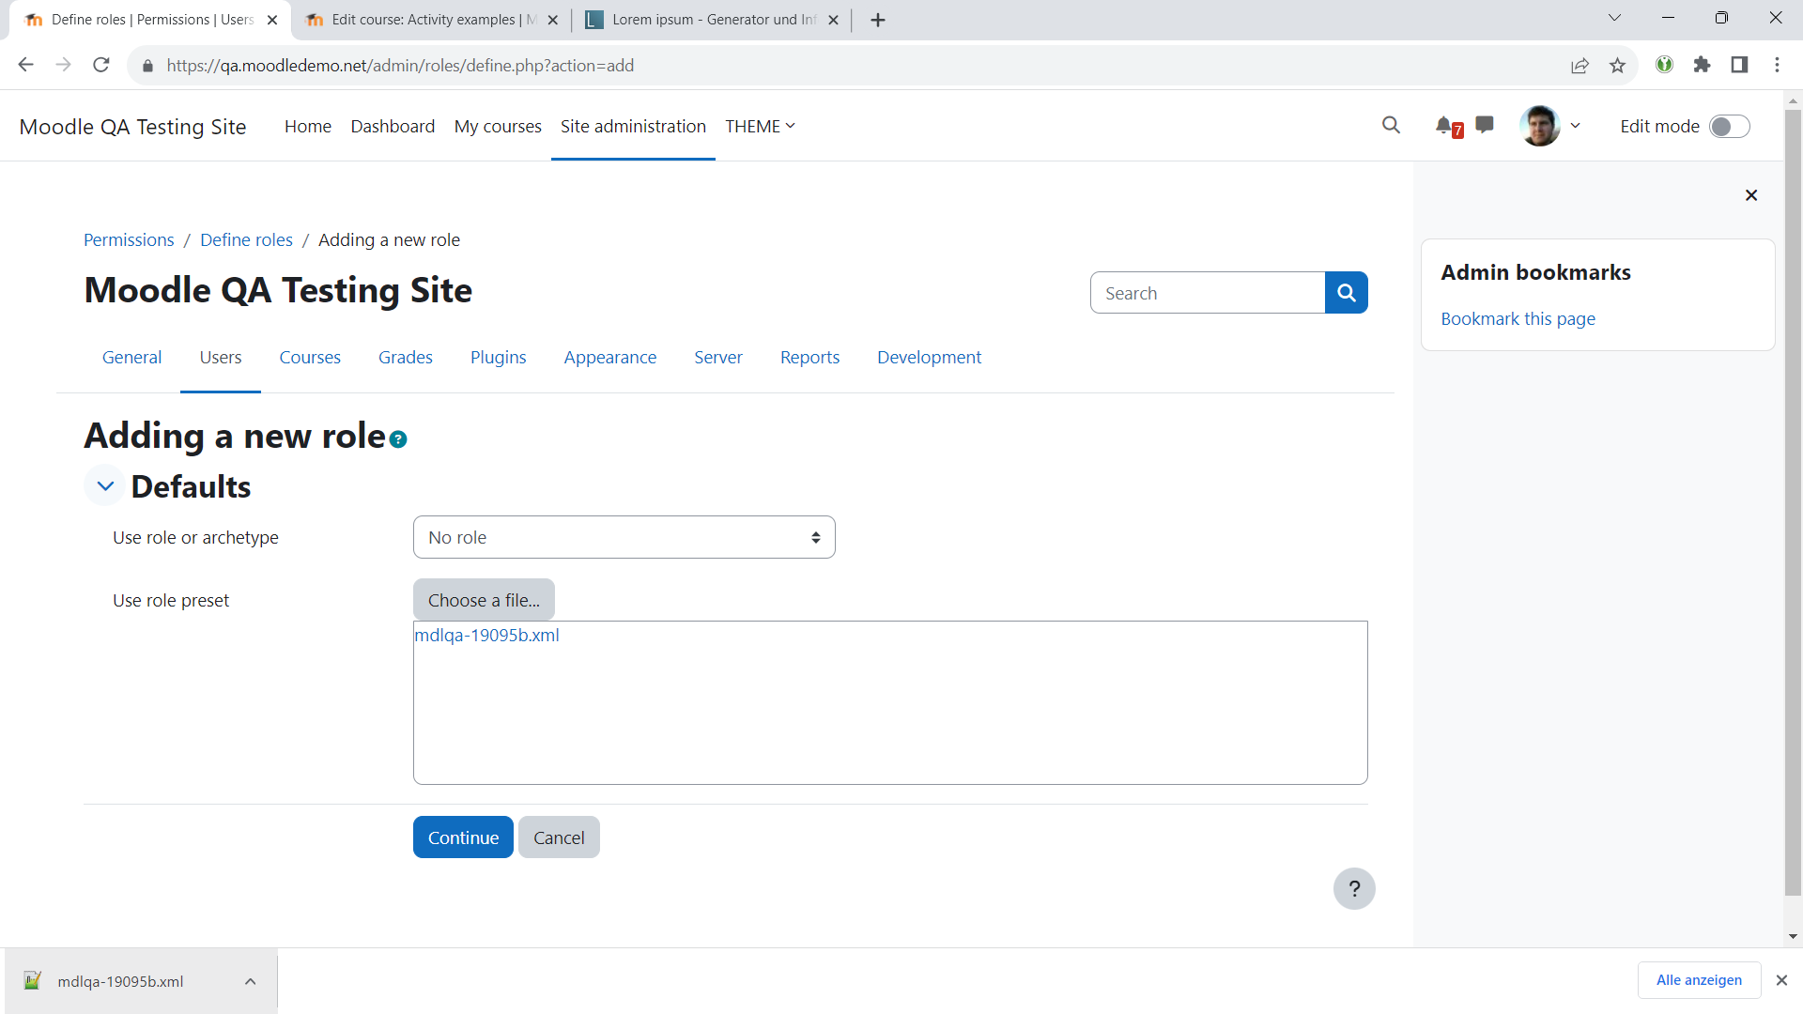Collapse the Defaults section
The height and width of the screenshot is (1014, 1803).
click(105, 486)
